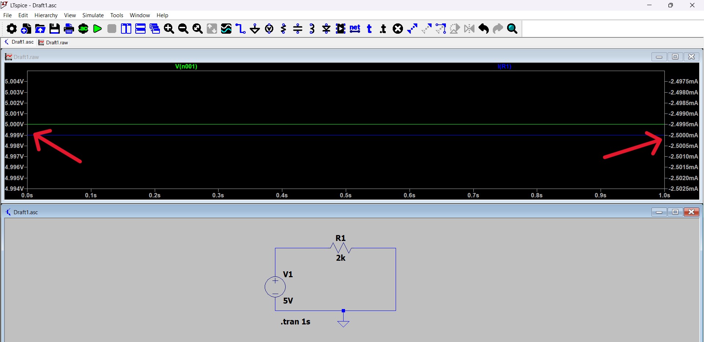Place a Ground symbol from toolbar

pyautogui.click(x=255, y=29)
